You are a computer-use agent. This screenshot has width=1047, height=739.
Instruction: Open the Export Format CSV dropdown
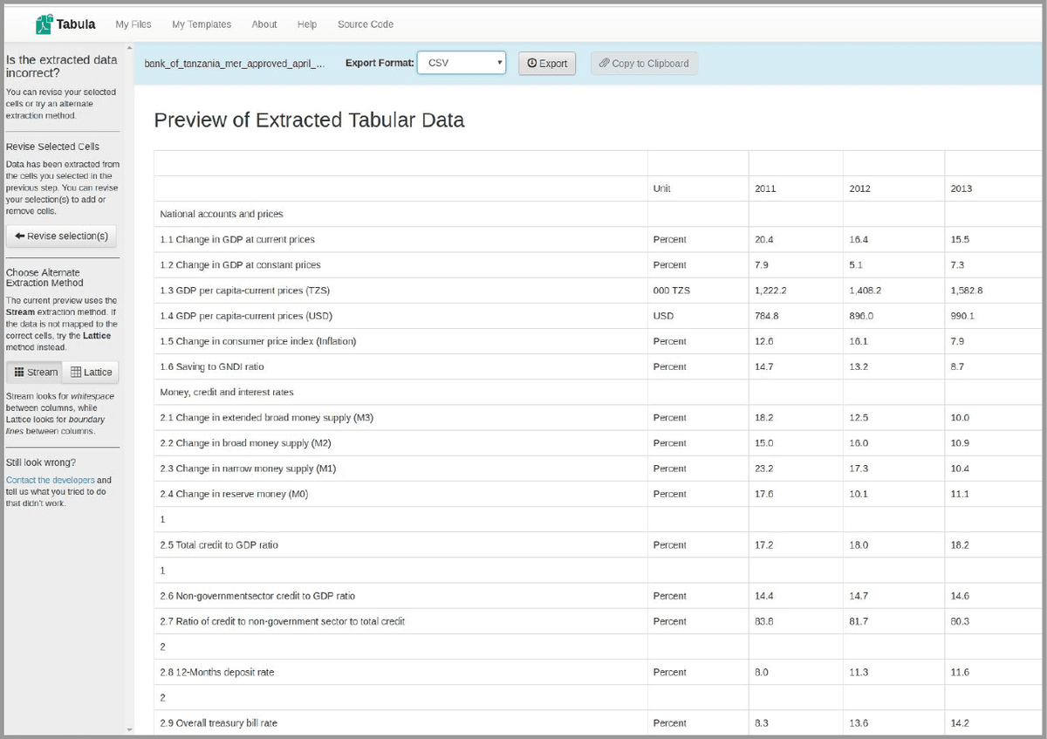(x=462, y=63)
